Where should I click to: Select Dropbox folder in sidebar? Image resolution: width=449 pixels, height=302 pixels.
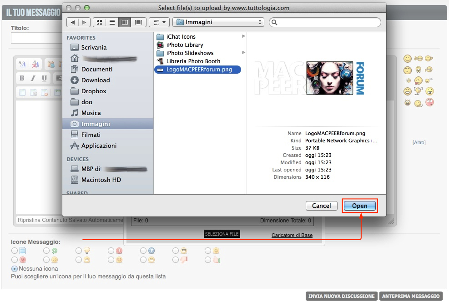108,91
